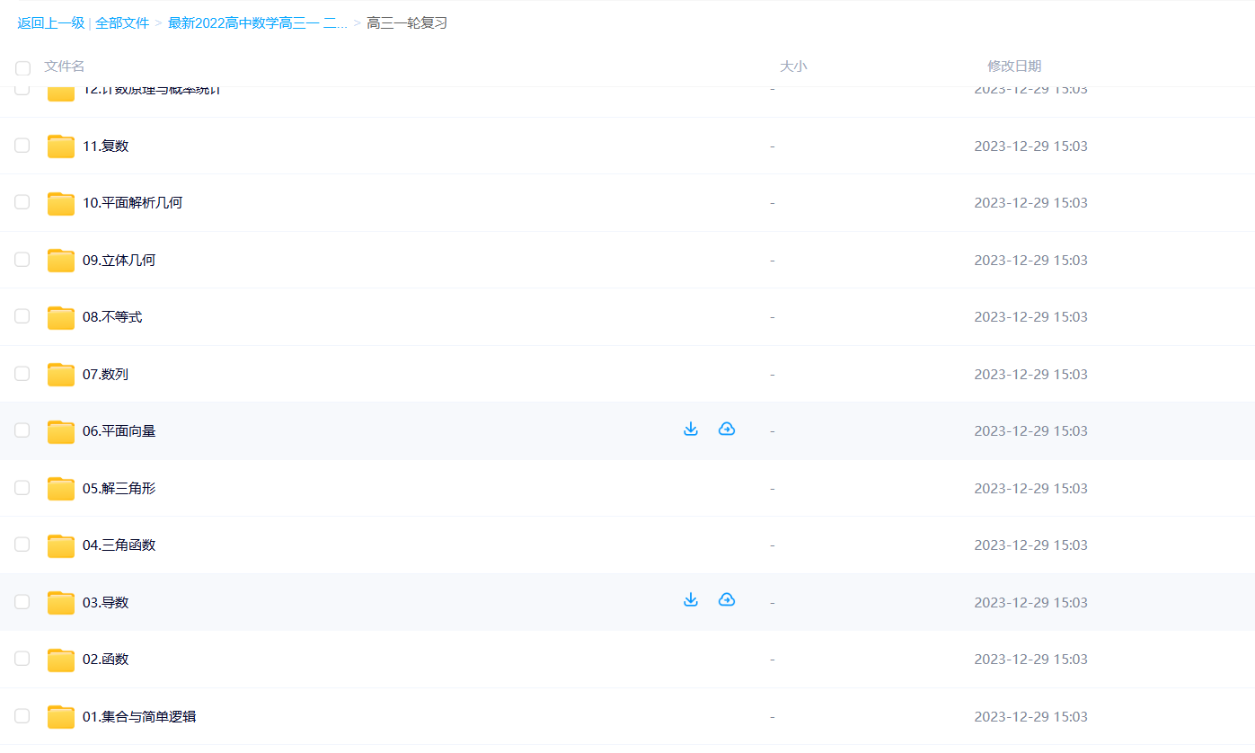Click the 07.数列 folder icon
Screen dimensions: 1255x753
(x=61, y=375)
